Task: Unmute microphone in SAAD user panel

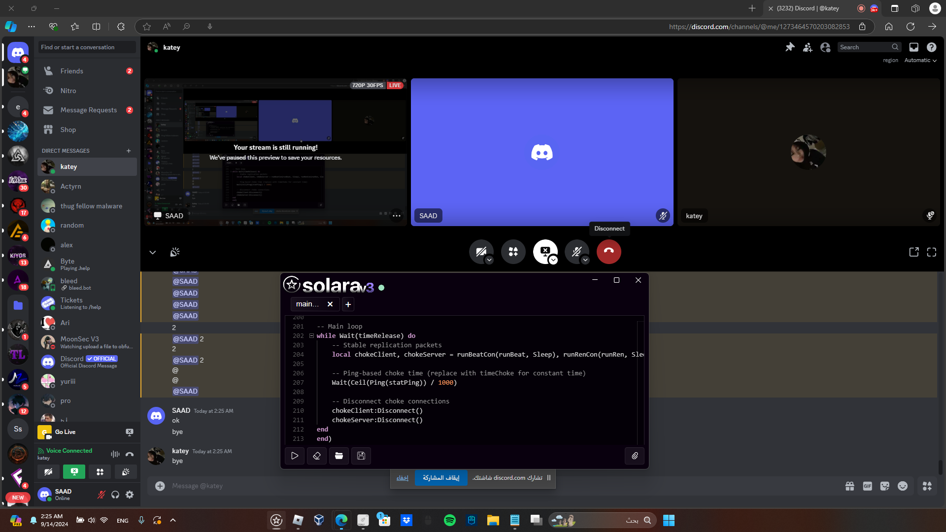Action: [x=101, y=495]
